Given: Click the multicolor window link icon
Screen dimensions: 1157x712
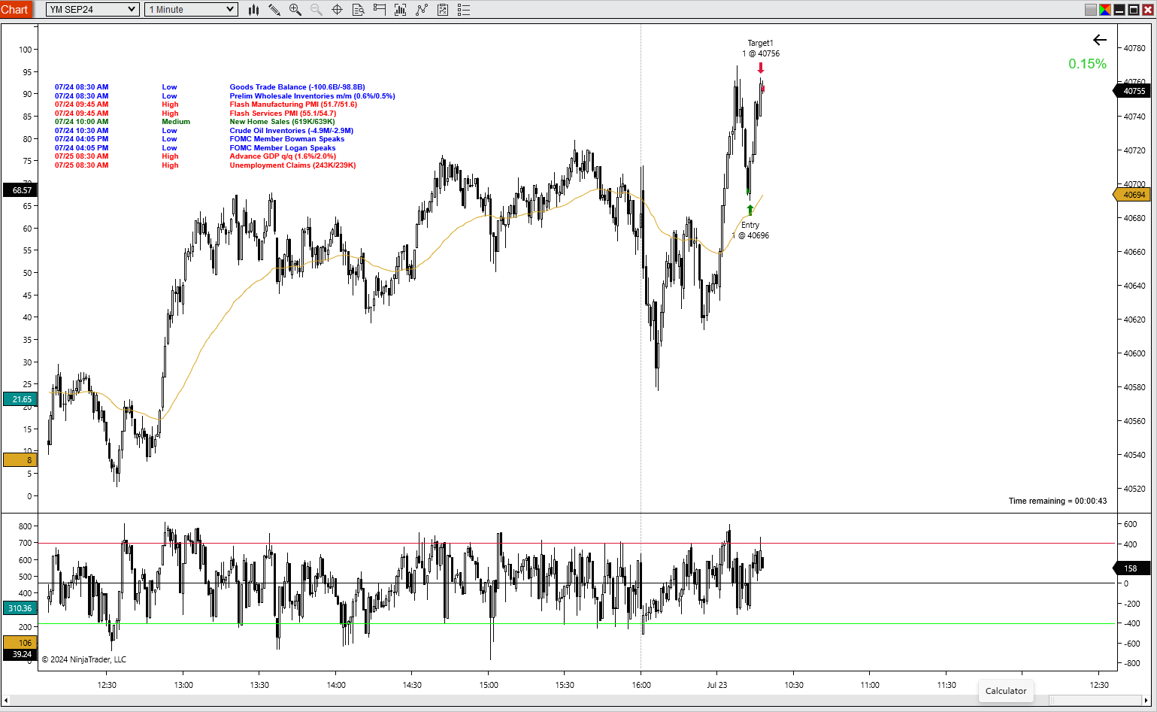Looking at the screenshot, I should click(x=1105, y=10).
